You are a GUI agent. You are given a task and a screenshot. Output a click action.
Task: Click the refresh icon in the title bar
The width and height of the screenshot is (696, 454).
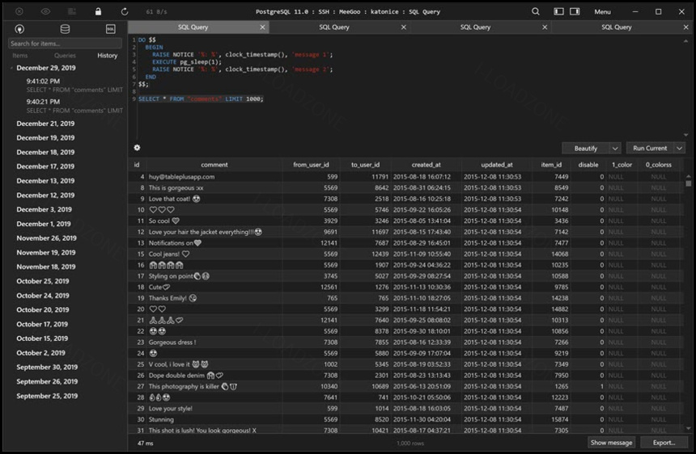(x=125, y=11)
